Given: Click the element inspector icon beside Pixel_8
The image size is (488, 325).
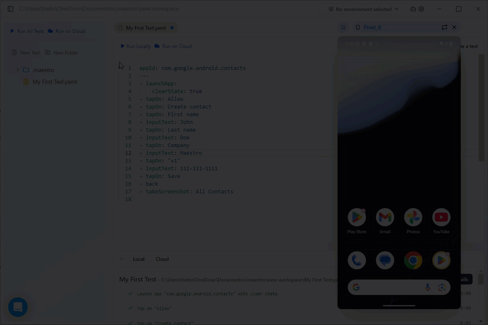Looking at the screenshot, I should click(x=343, y=27).
